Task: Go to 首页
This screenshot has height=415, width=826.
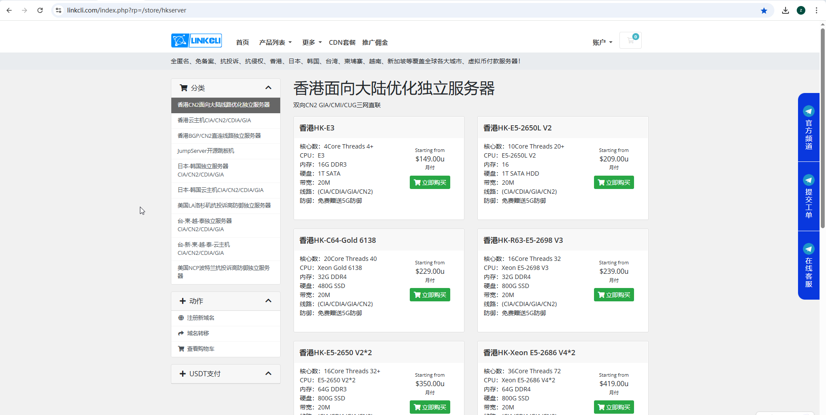Action: coord(242,42)
